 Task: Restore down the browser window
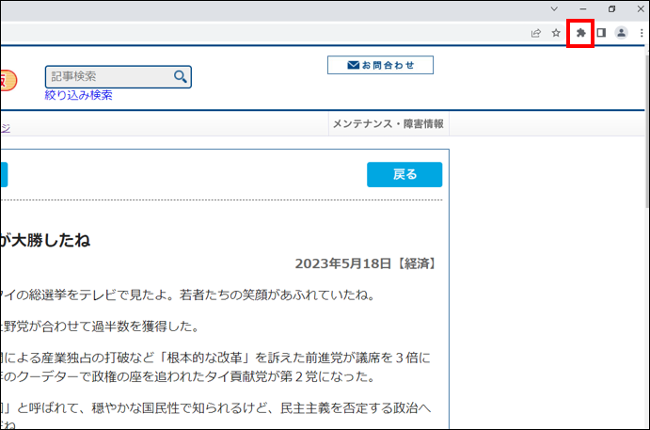coord(611,8)
